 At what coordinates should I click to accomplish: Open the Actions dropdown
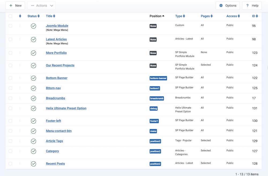tap(42, 6)
